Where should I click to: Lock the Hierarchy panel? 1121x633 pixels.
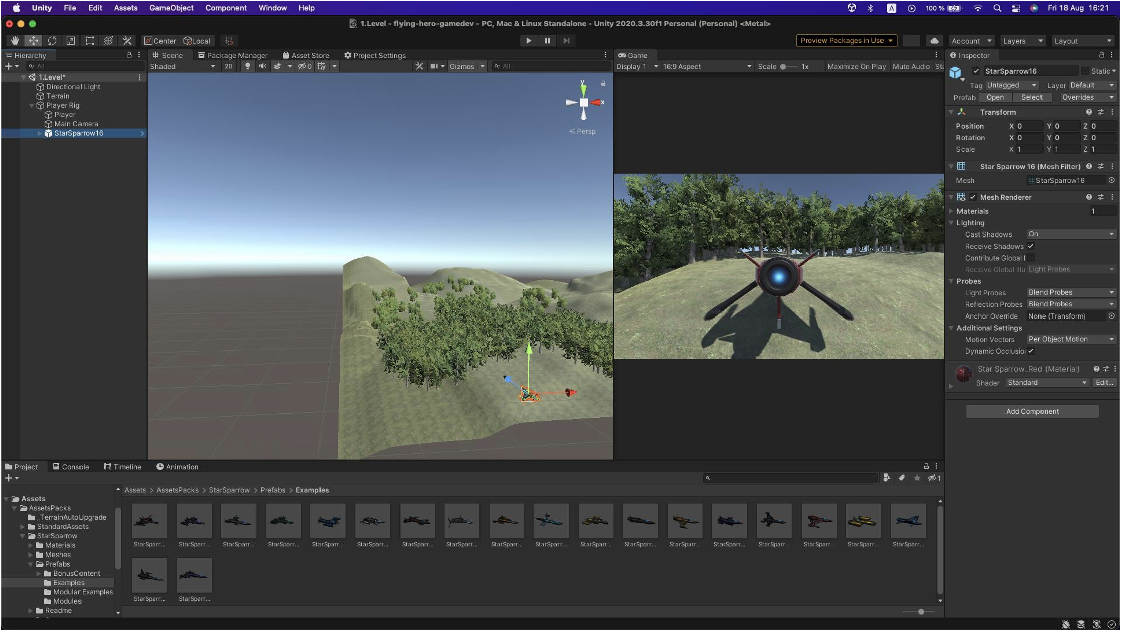point(129,55)
